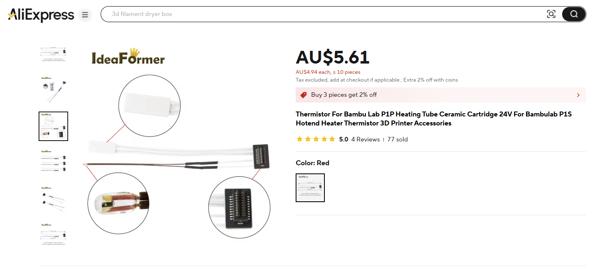Screen dimensions: 595x271
Task: Expand the Buy 3 pieces offer chevron
Action: point(578,95)
